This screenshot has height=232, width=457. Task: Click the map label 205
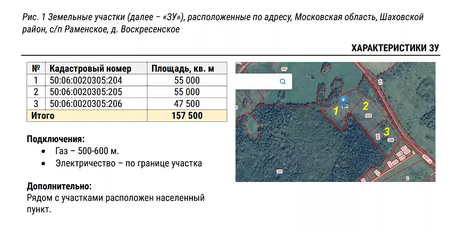368,116
